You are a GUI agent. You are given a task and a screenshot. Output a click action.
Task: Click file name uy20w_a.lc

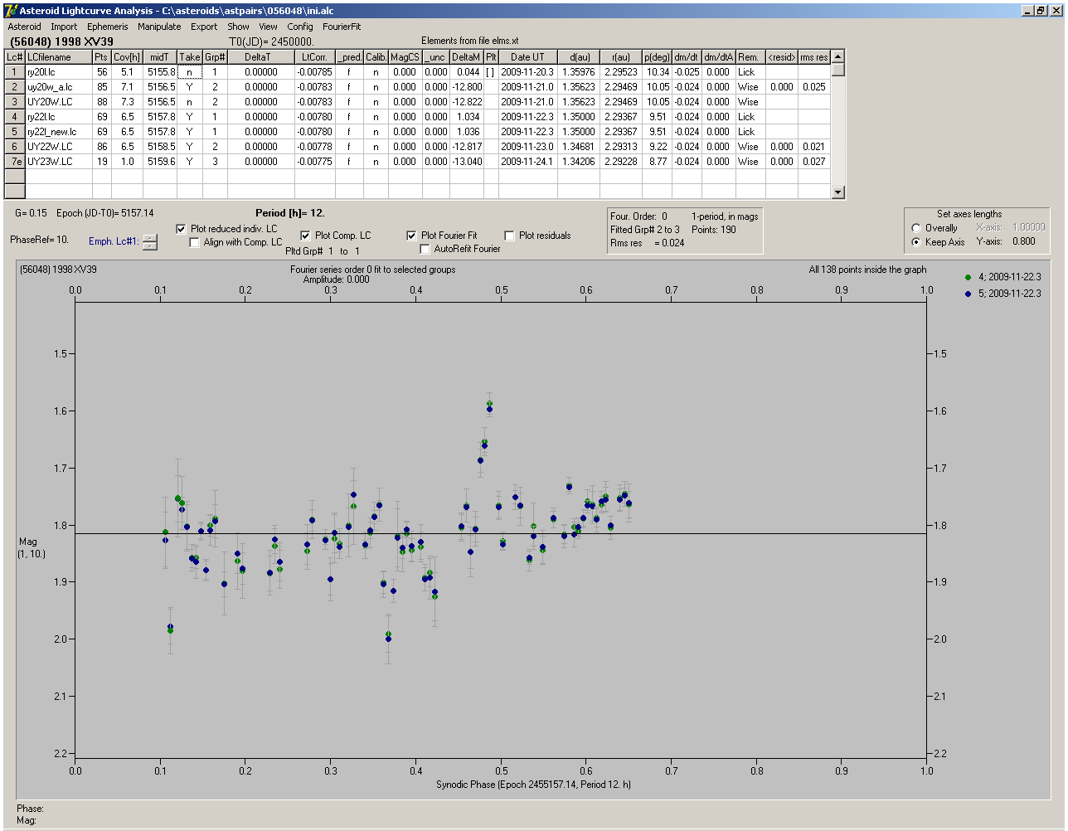[58, 87]
